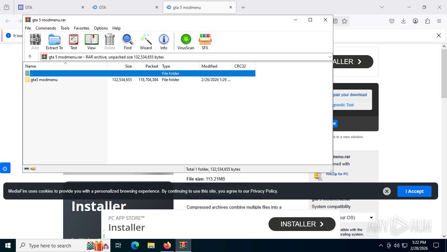Viewport: 447px width, 252px height.
Task: Open Firefox downloads panel icon
Action: [404, 21]
